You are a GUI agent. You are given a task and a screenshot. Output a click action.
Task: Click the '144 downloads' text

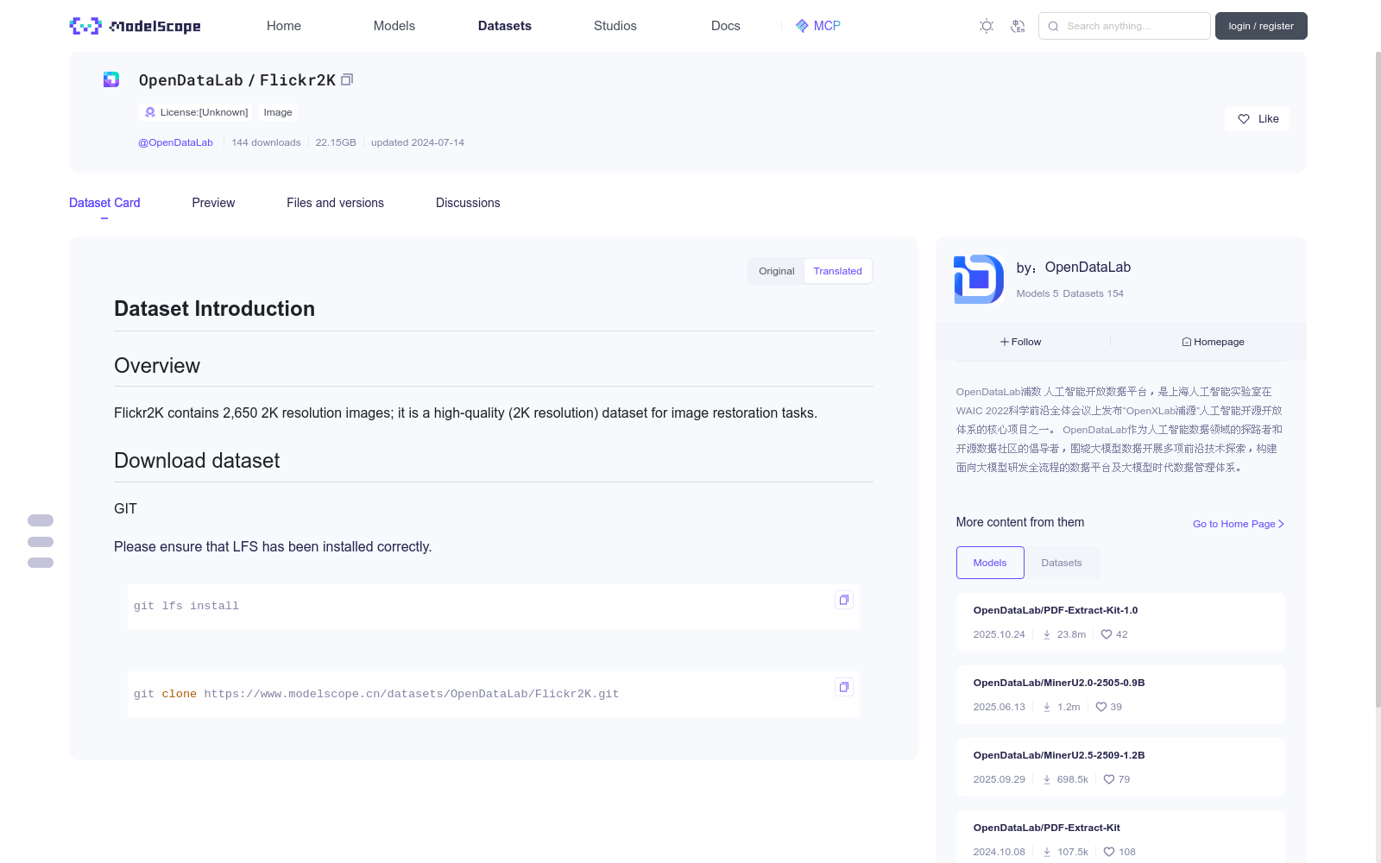(x=266, y=142)
